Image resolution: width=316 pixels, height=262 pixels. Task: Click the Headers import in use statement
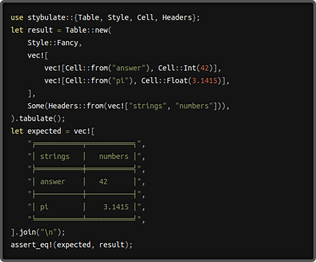point(177,17)
